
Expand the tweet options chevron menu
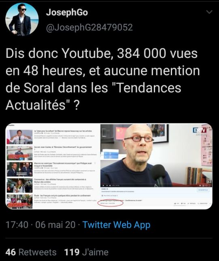(209, 12)
